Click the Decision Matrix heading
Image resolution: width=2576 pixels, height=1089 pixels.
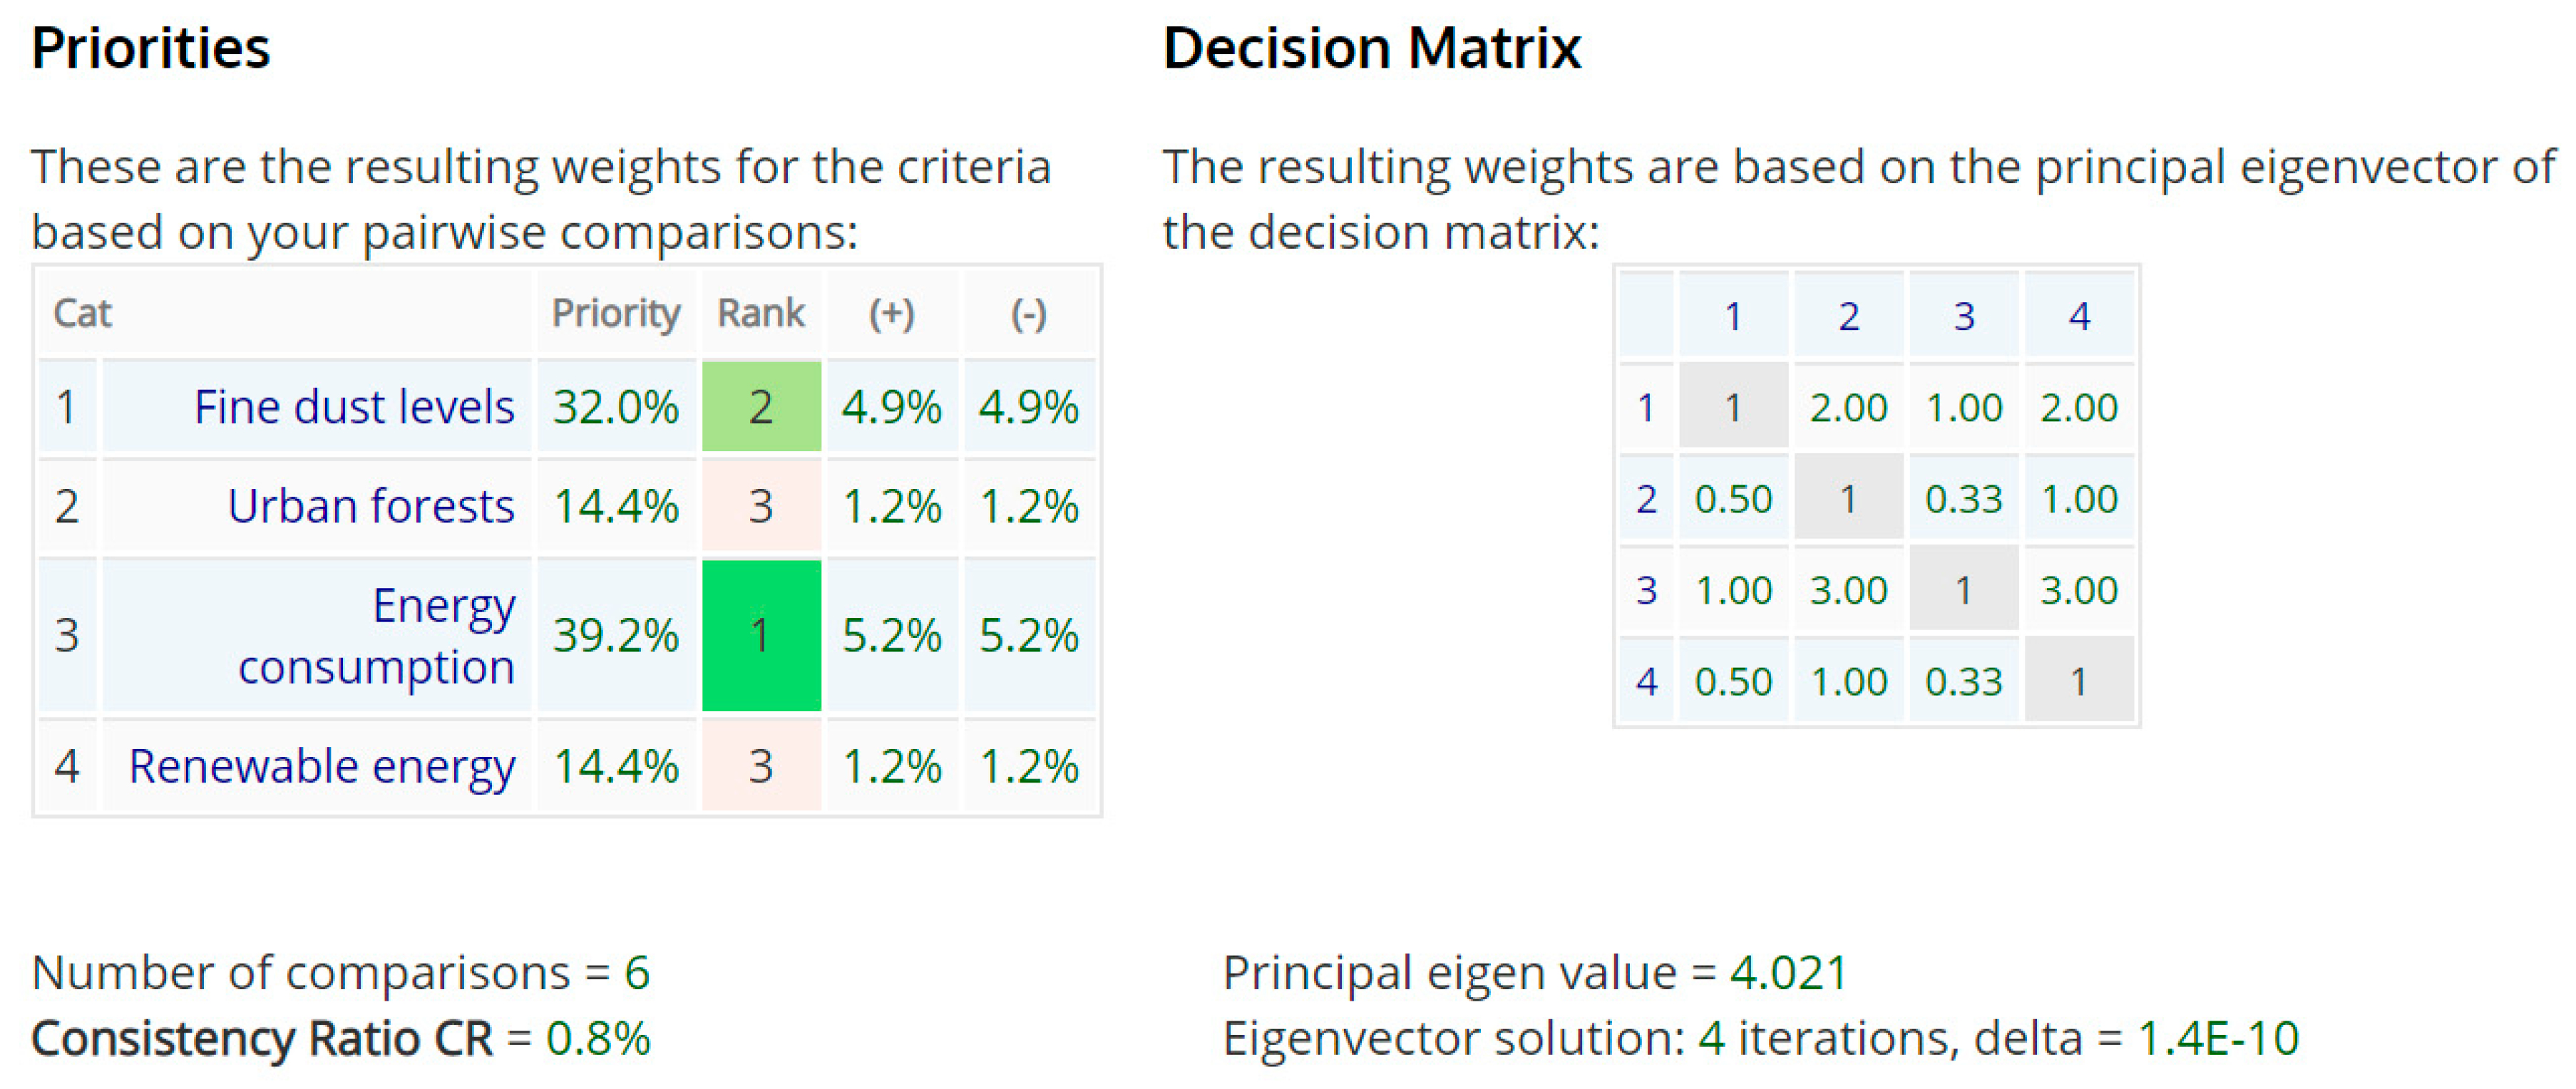1372,48
